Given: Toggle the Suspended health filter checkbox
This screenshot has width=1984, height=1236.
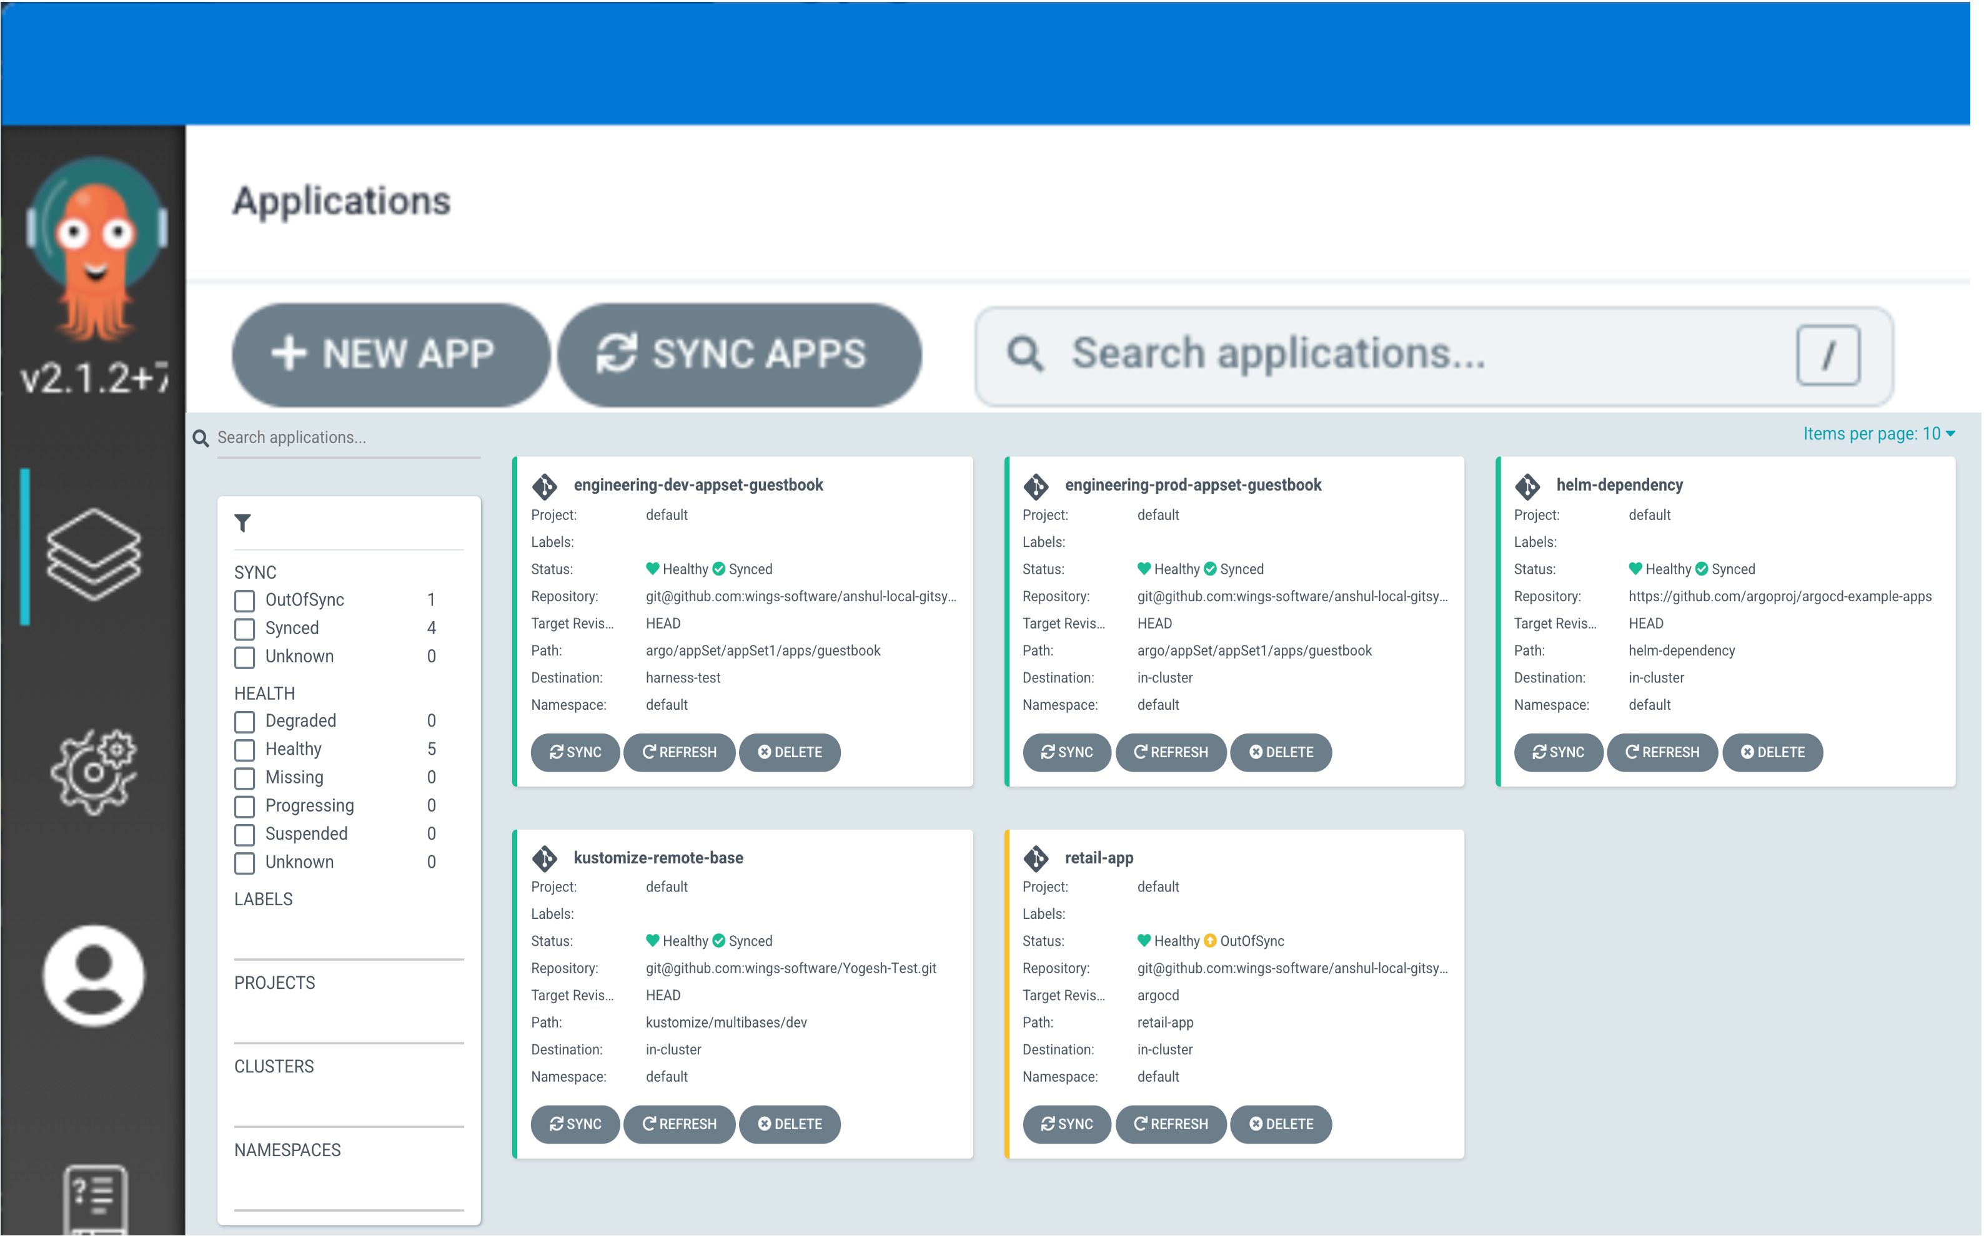Looking at the screenshot, I should (244, 835).
